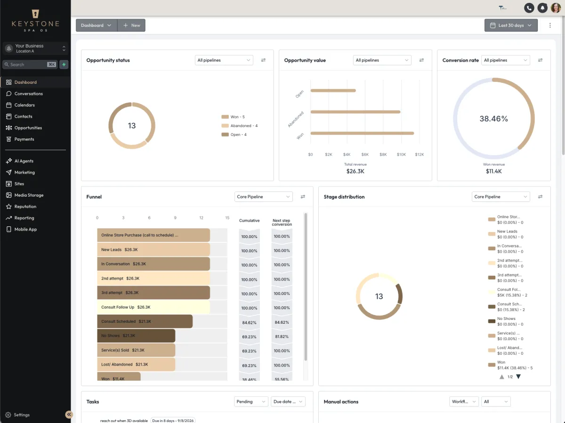The image size is (565, 423).
Task: Click the New Leads funnel bar
Action: click(x=153, y=249)
